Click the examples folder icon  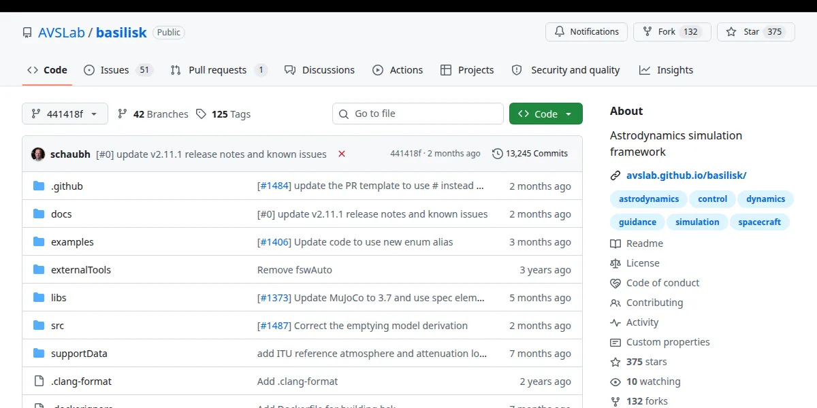[x=39, y=241]
